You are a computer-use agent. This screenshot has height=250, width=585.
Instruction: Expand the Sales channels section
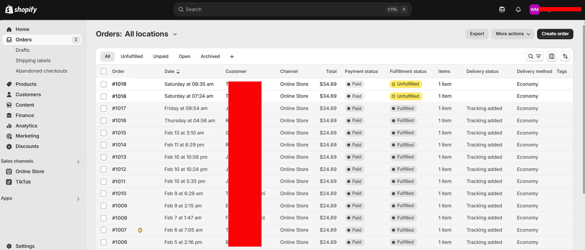(78, 162)
